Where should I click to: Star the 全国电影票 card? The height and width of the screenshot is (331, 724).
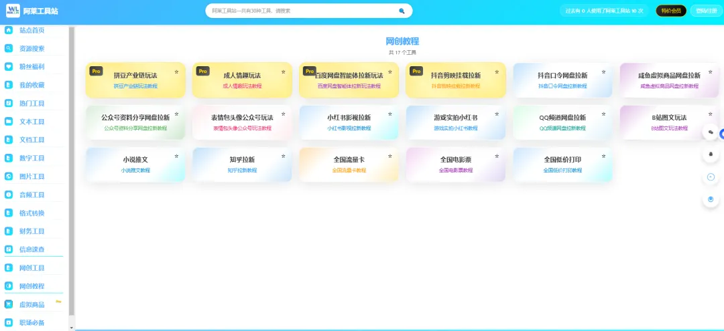coord(497,156)
